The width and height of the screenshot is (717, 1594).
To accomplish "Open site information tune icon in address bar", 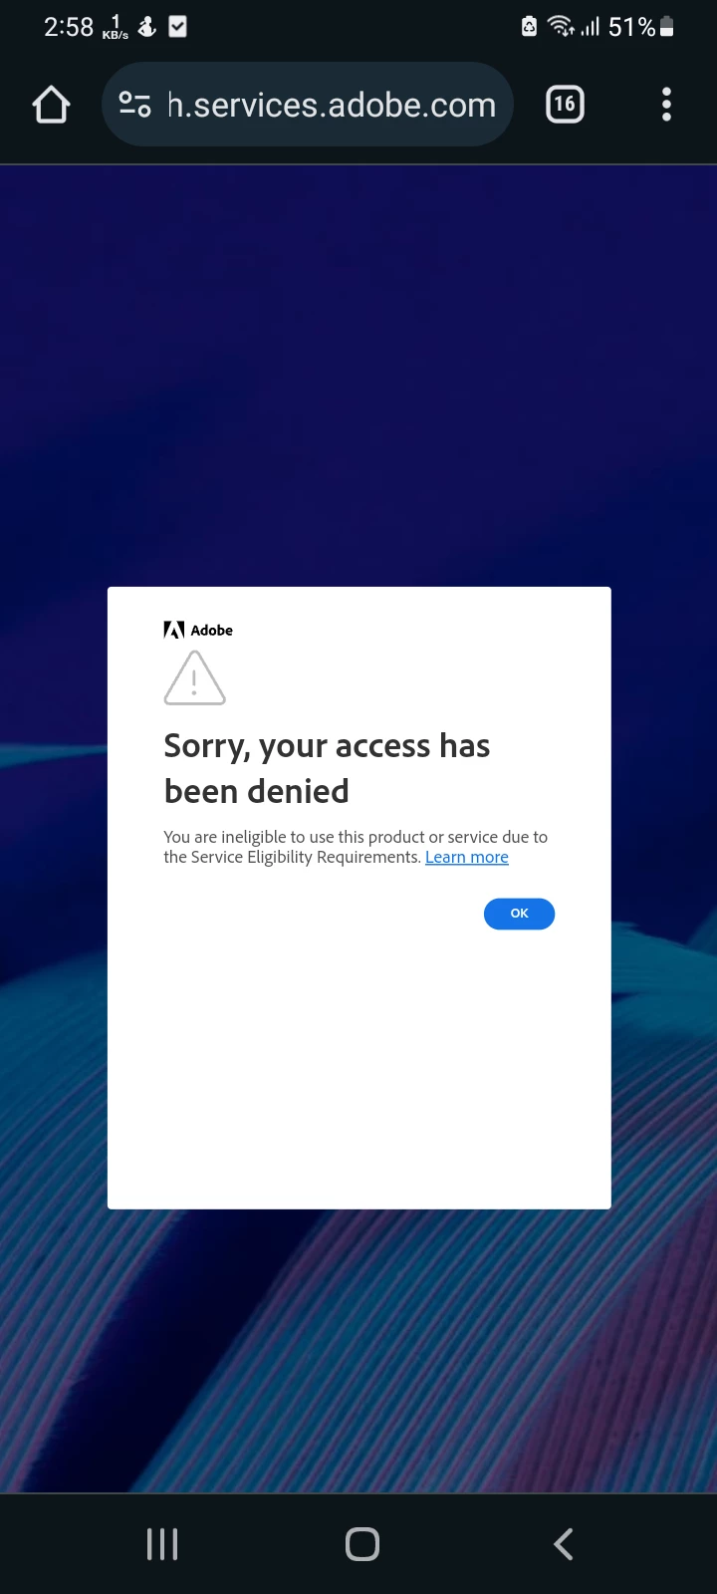I will click(x=134, y=104).
